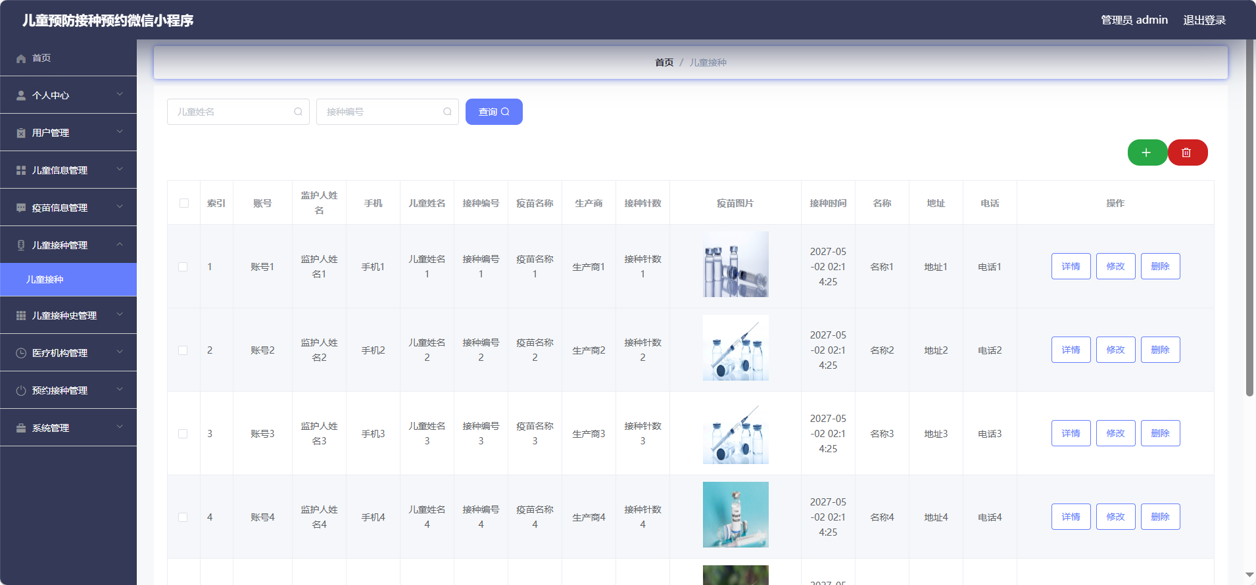Check the row 2 checkbox for 账号2
This screenshot has height=585, width=1256.
pyautogui.click(x=183, y=350)
